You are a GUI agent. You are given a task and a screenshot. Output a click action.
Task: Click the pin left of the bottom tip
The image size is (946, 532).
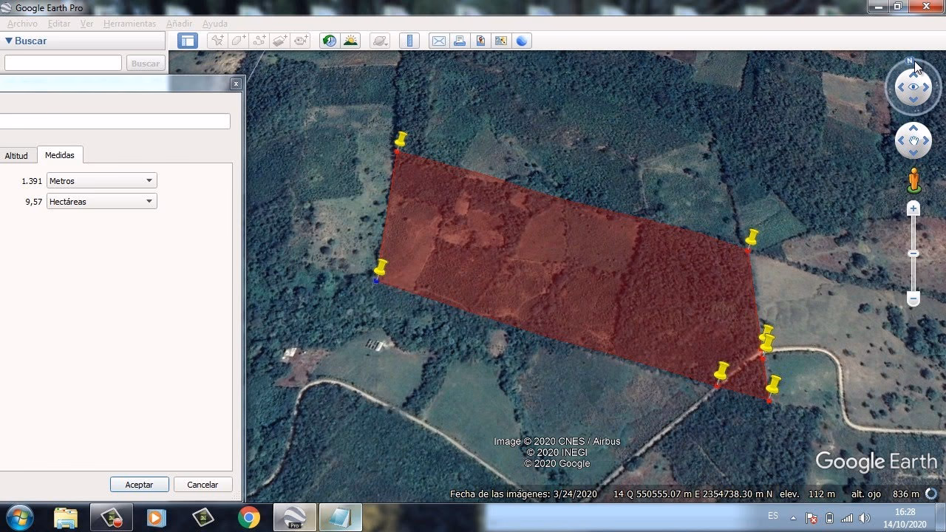721,373
